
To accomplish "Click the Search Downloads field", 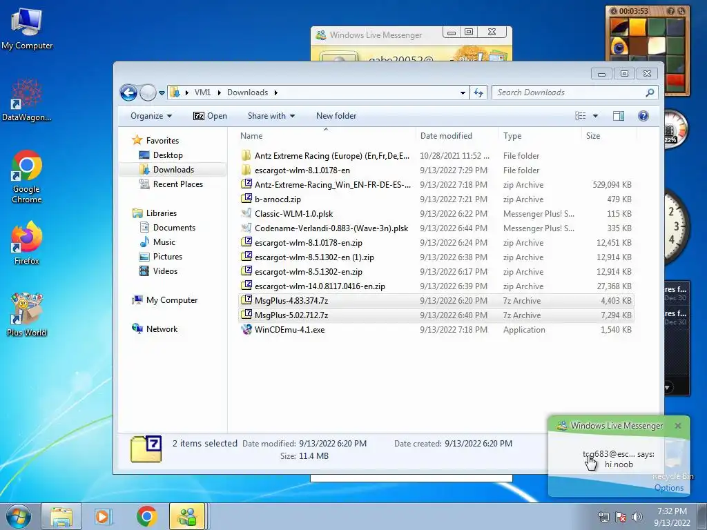I will click(x=568, y=92).
